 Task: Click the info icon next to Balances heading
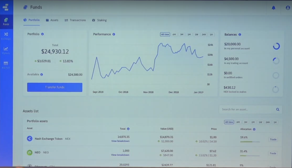point(240,34)
